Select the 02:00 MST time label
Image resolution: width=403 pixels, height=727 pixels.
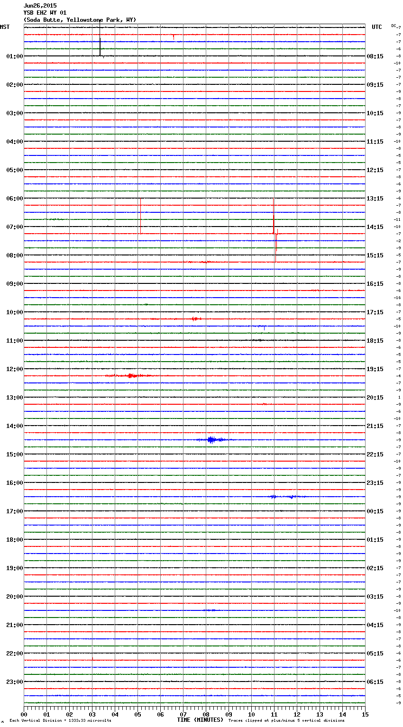[15, 85]
